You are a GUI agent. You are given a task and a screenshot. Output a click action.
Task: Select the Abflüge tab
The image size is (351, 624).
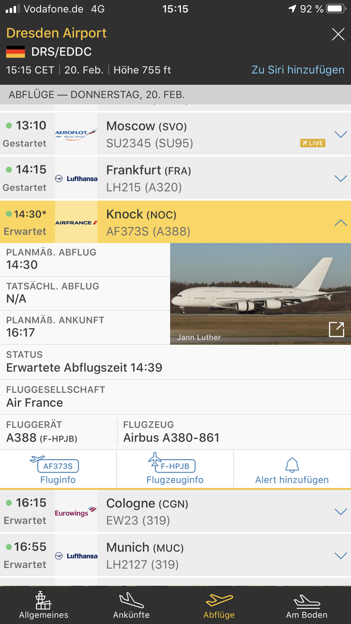click(219, 605)
